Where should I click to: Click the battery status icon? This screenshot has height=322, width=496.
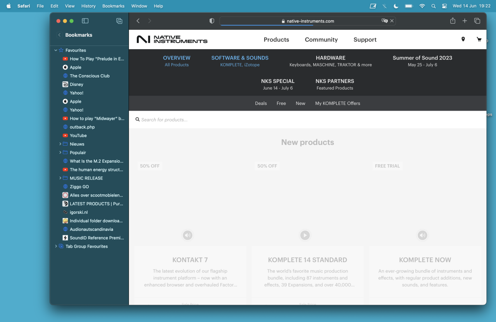[409, 6]
